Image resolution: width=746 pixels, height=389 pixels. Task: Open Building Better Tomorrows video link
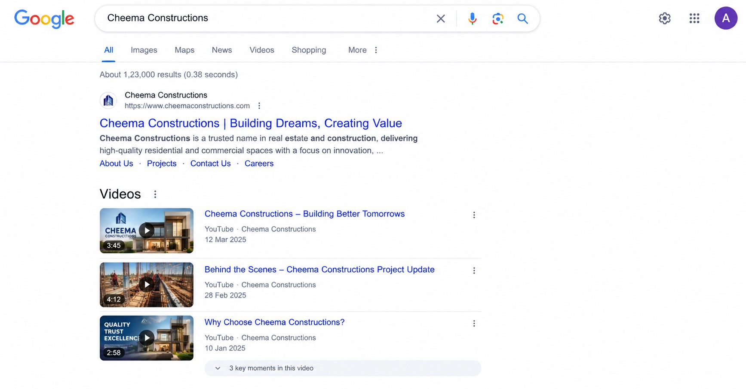point(304,214)
